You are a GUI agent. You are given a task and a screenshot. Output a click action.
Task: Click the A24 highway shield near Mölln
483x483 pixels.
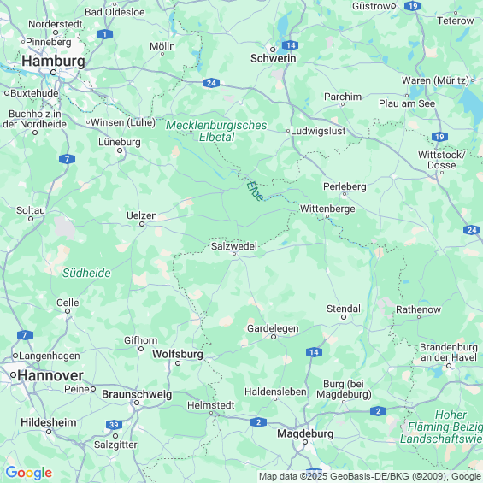point(211,83)
